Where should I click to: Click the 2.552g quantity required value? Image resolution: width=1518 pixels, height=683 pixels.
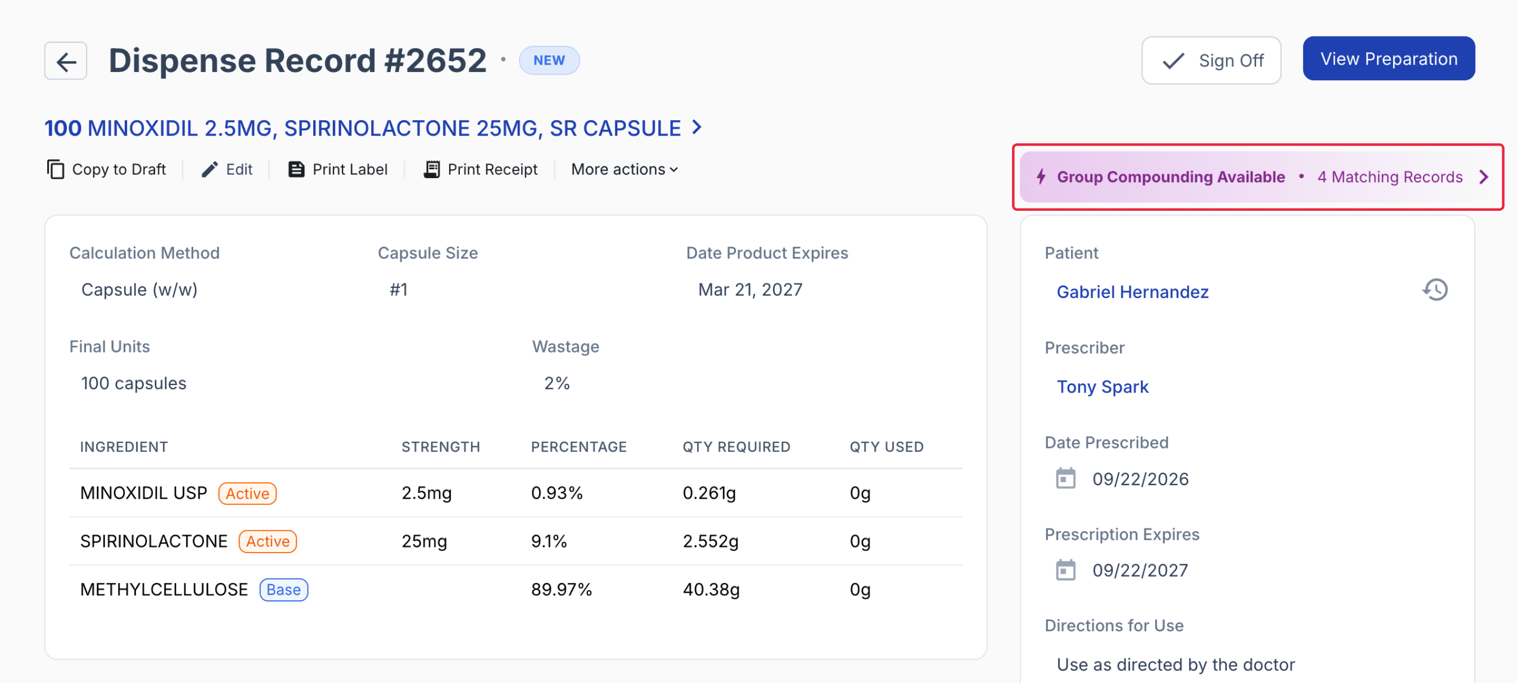coord(710,541)
